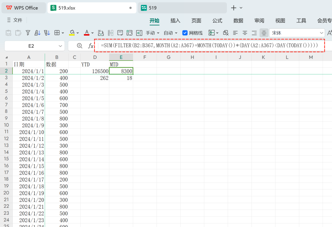Switch to the 工具 ribbon tab

pos(301,20)
